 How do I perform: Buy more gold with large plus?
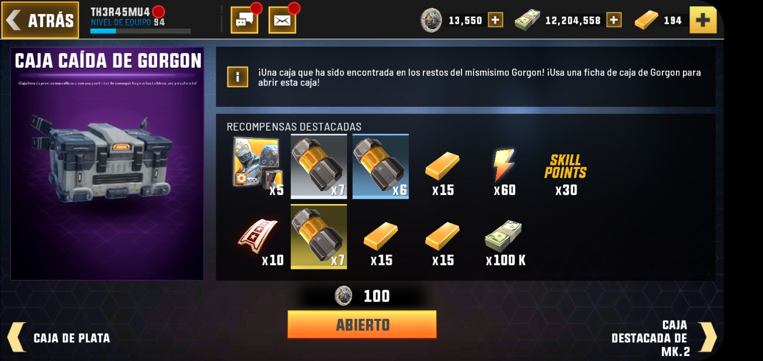pos(703,20)
